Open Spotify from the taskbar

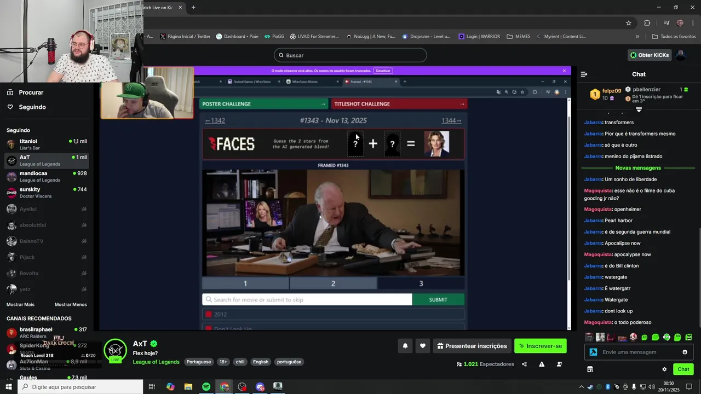[x=206, y=387]
